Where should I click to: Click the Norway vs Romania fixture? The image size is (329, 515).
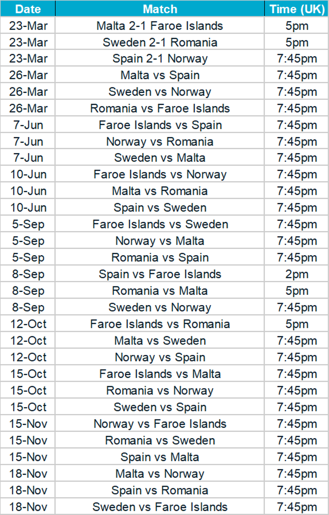159,142
